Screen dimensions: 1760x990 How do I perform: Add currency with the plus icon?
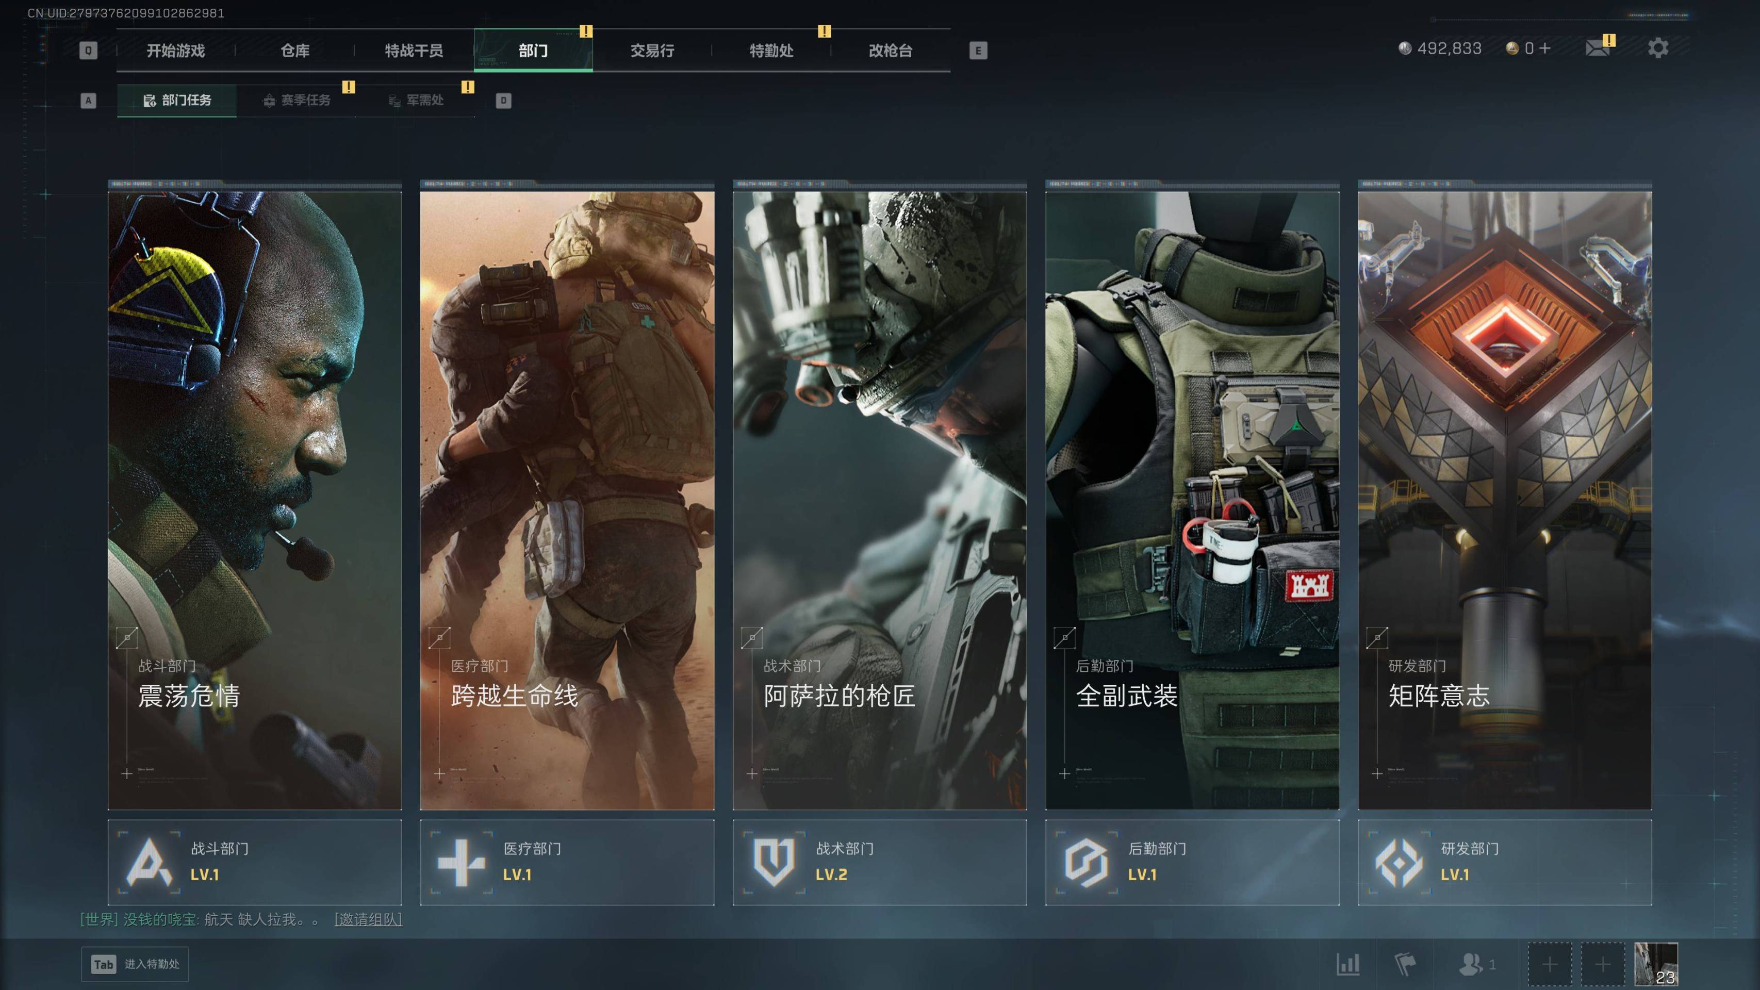[x=1545, y=48]
